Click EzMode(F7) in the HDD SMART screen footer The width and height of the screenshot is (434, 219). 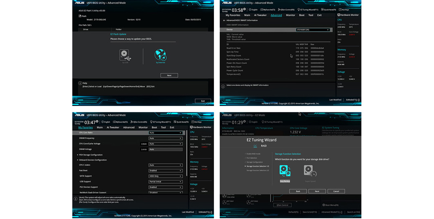pos(353,100)
